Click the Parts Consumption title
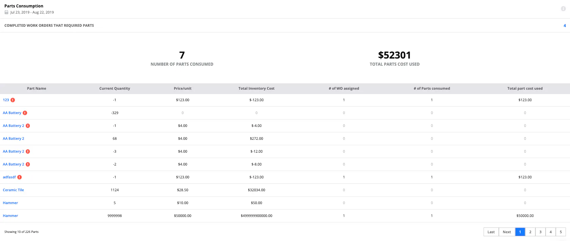Screen dimensions: 570x241 (x=24, y=6)
